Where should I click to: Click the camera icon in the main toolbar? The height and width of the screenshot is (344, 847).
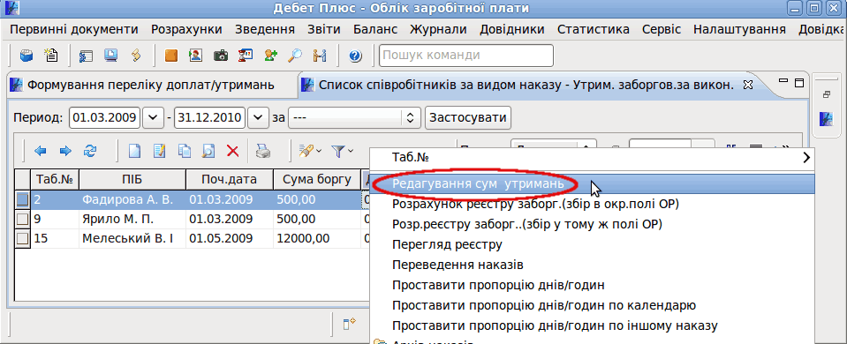tap(221, 55)
